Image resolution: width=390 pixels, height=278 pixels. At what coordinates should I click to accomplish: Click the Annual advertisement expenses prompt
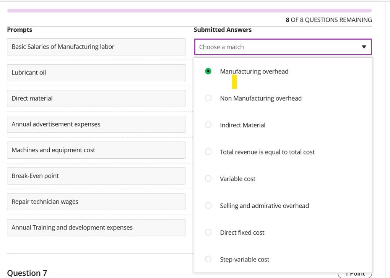96,124
